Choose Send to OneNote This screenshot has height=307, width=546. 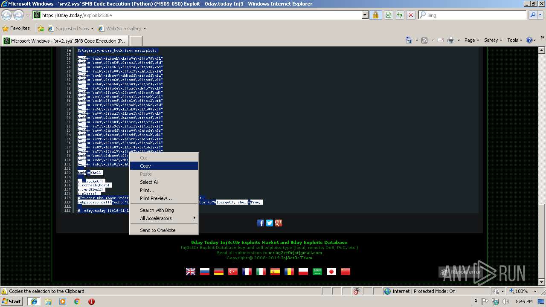(164, 230)
